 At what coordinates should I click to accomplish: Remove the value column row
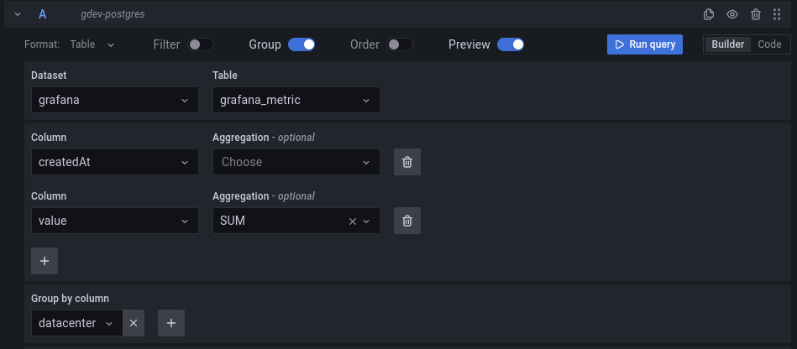tap(407, 221)
